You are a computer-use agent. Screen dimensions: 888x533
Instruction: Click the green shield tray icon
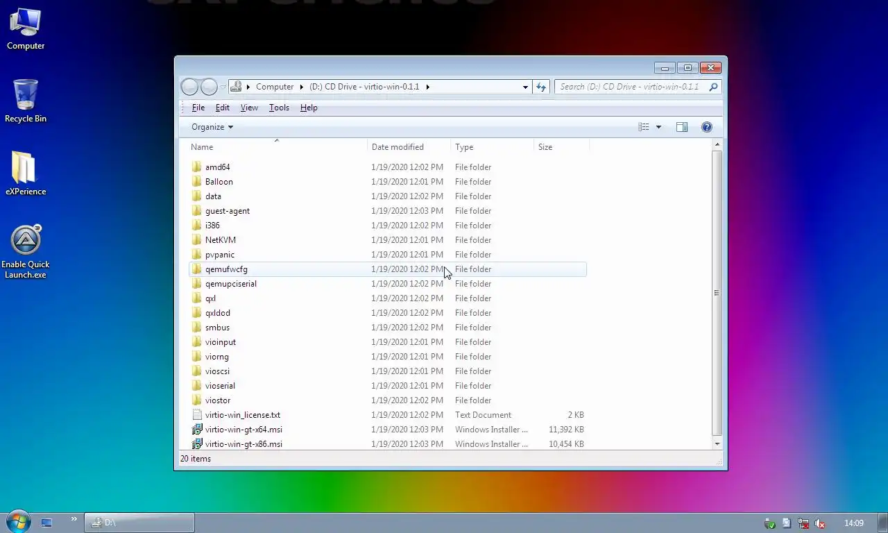coord(769,523)
